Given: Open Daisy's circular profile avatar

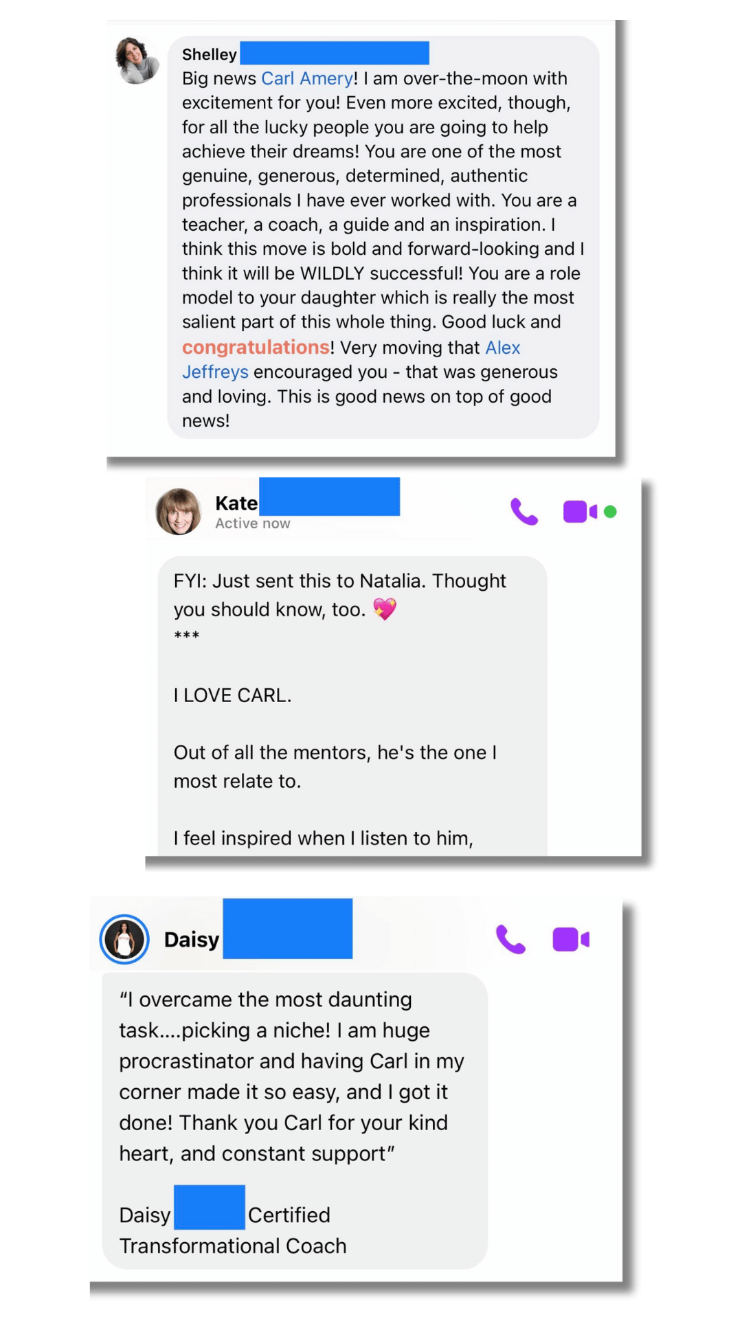Looking at the screenshot, I should pos(124,939).
